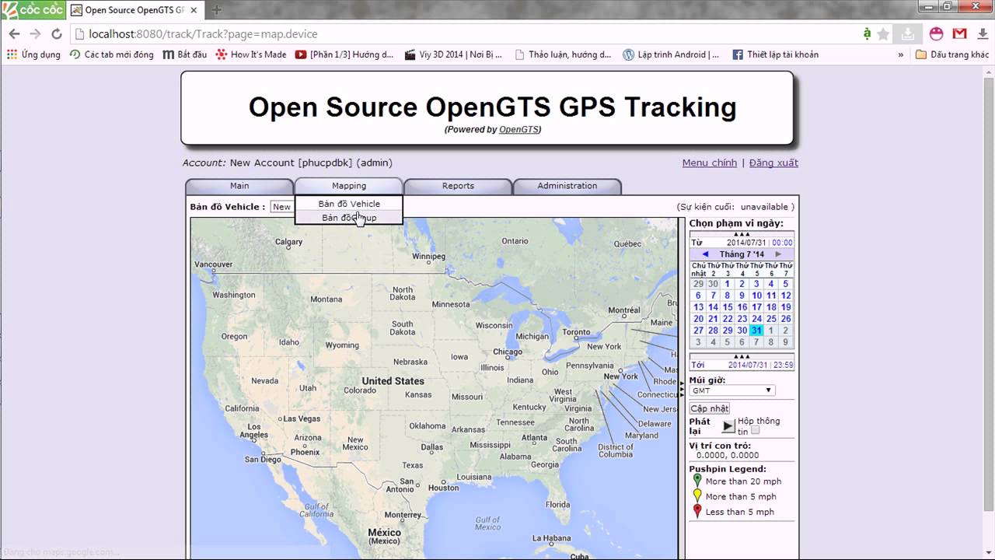Click the 'Tháng 7 '14' month label

pos(742,254)
